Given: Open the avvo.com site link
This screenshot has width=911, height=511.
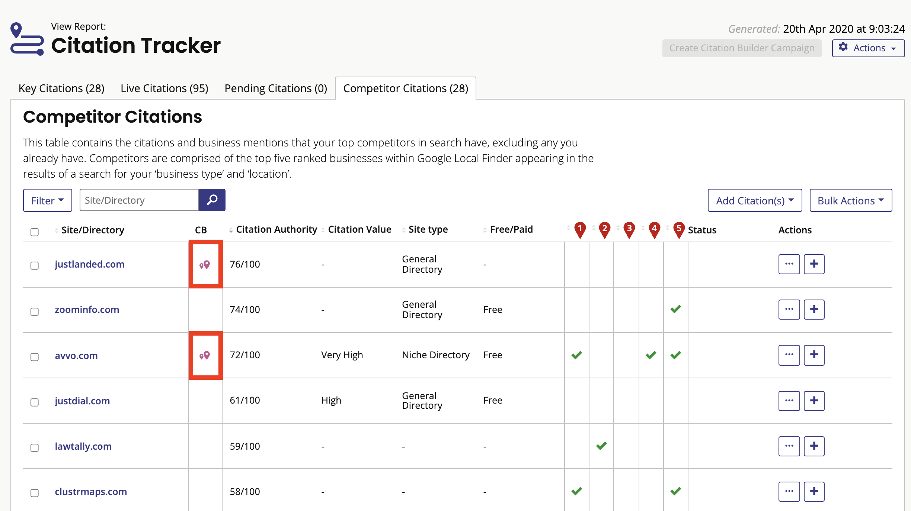Looking at the screenshot, I should 76,355.
